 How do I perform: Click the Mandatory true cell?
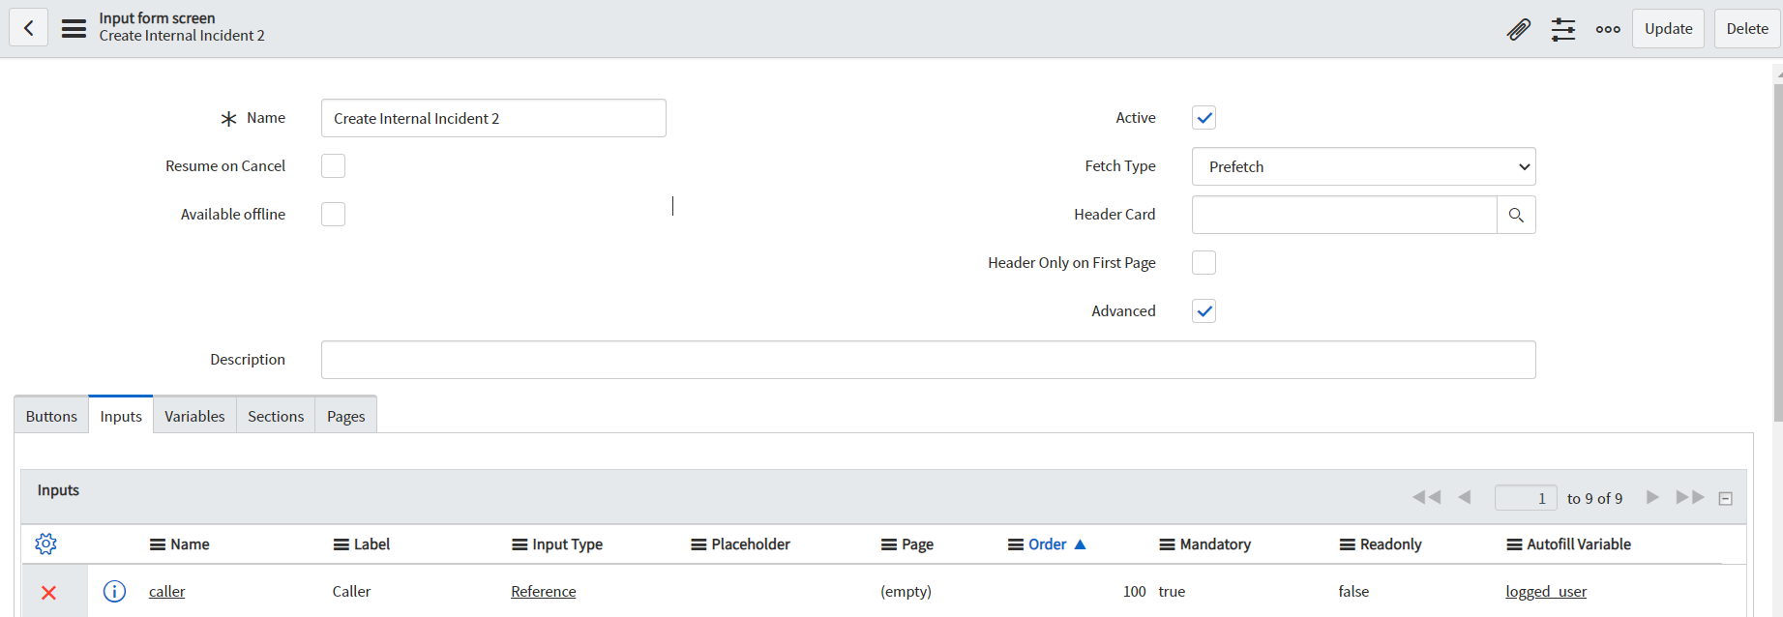coord(1172,592)
